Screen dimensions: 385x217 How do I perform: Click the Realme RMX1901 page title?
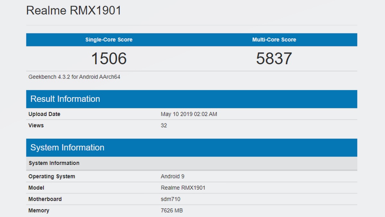tap(73, 11)
